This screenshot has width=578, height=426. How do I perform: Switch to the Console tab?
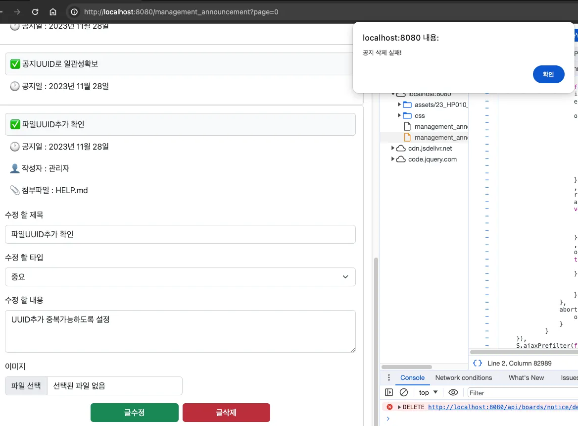point(412,377)
